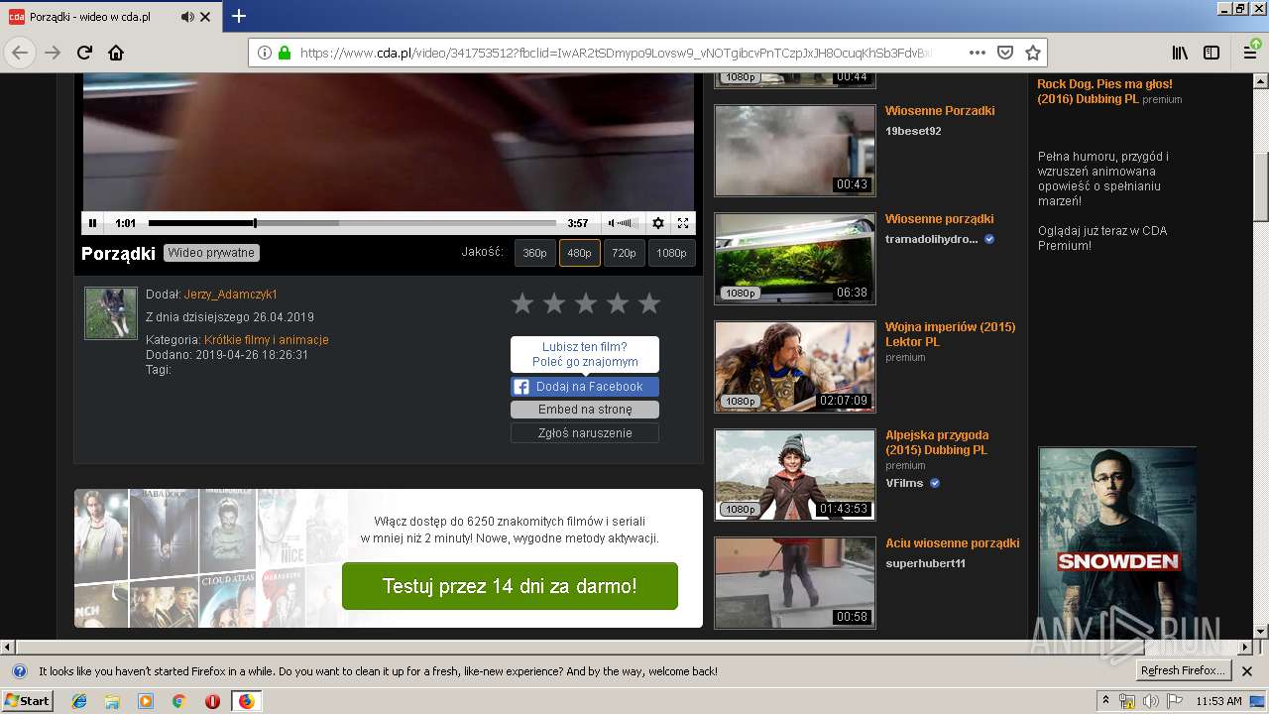The width and height of the screenshot is (1269, 714).
Task: Launch Google Chrome from taskbar
Action: pyautogui.click(x=178, y=701)
